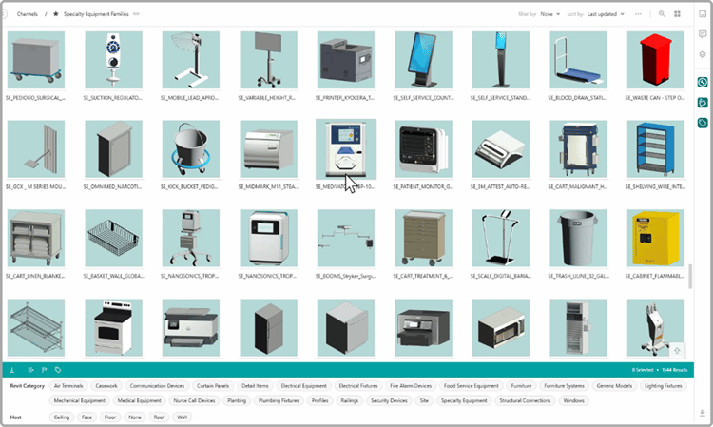
Task: Open the preview panel icon in right sidebar
Action: pyautogui.click(x=703, y=14)
